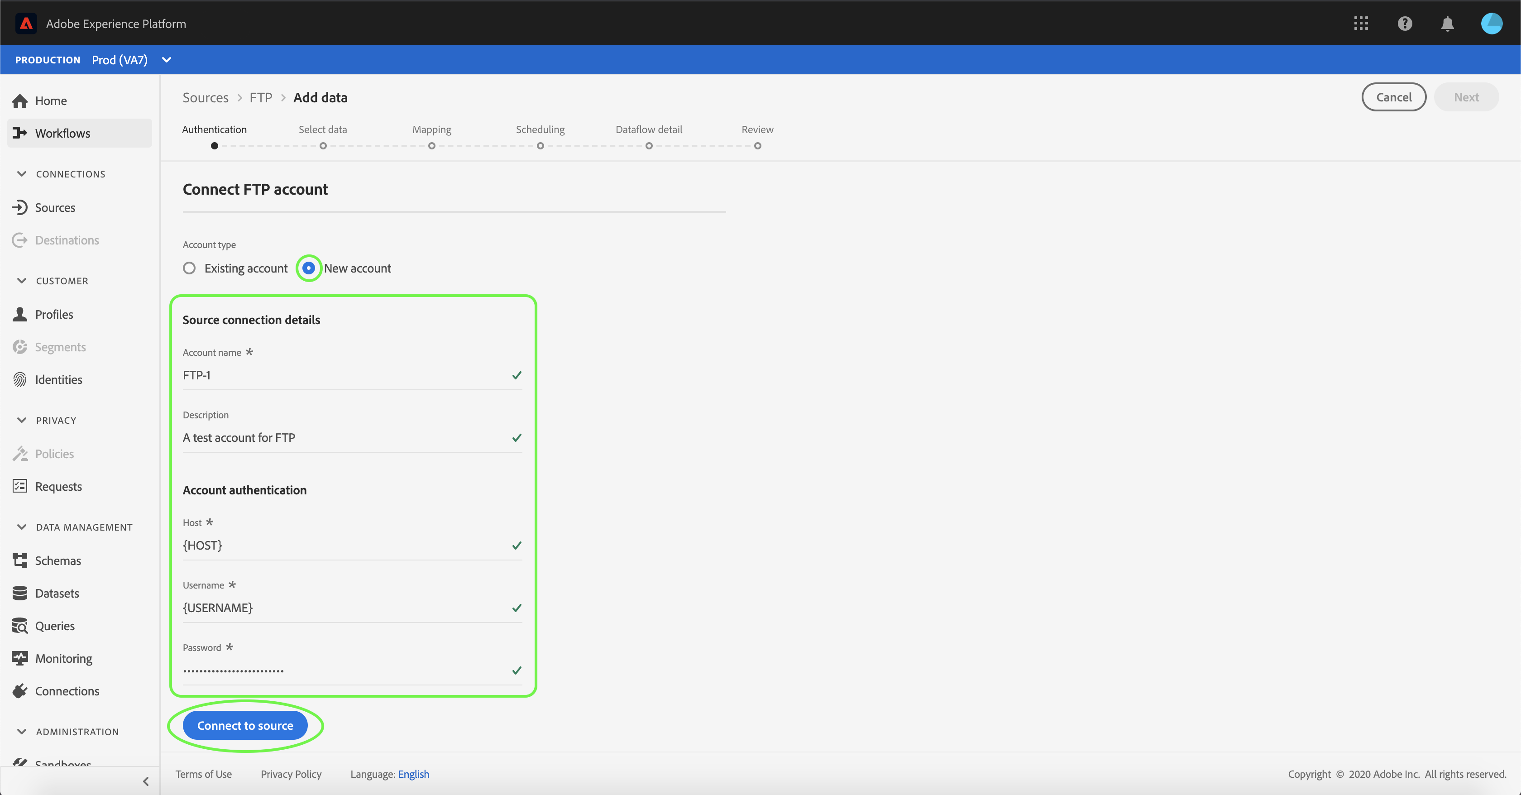
Task: Click the Sources breadcrumb link
Action: 205,97
